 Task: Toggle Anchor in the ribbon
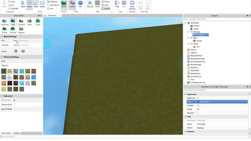(x=105, y=9)
